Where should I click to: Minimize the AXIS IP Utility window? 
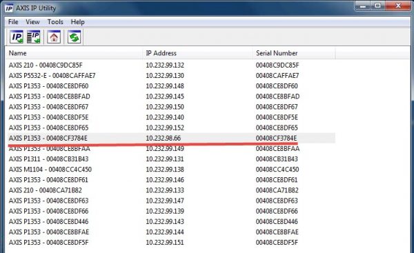pos(363,6)
